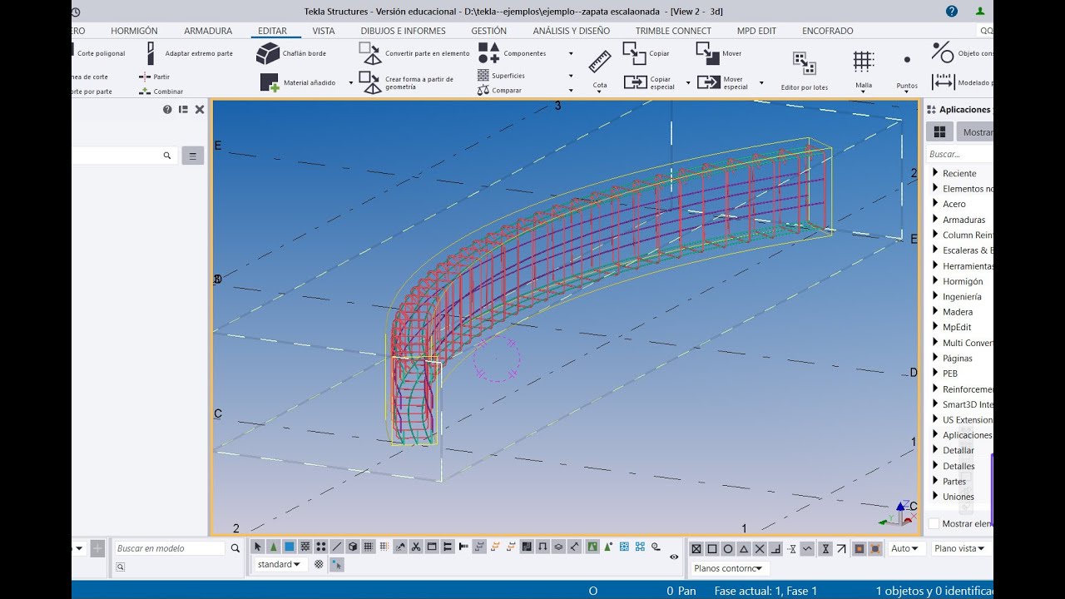Click the Copiar tool icon

click(x=634, y=53)
